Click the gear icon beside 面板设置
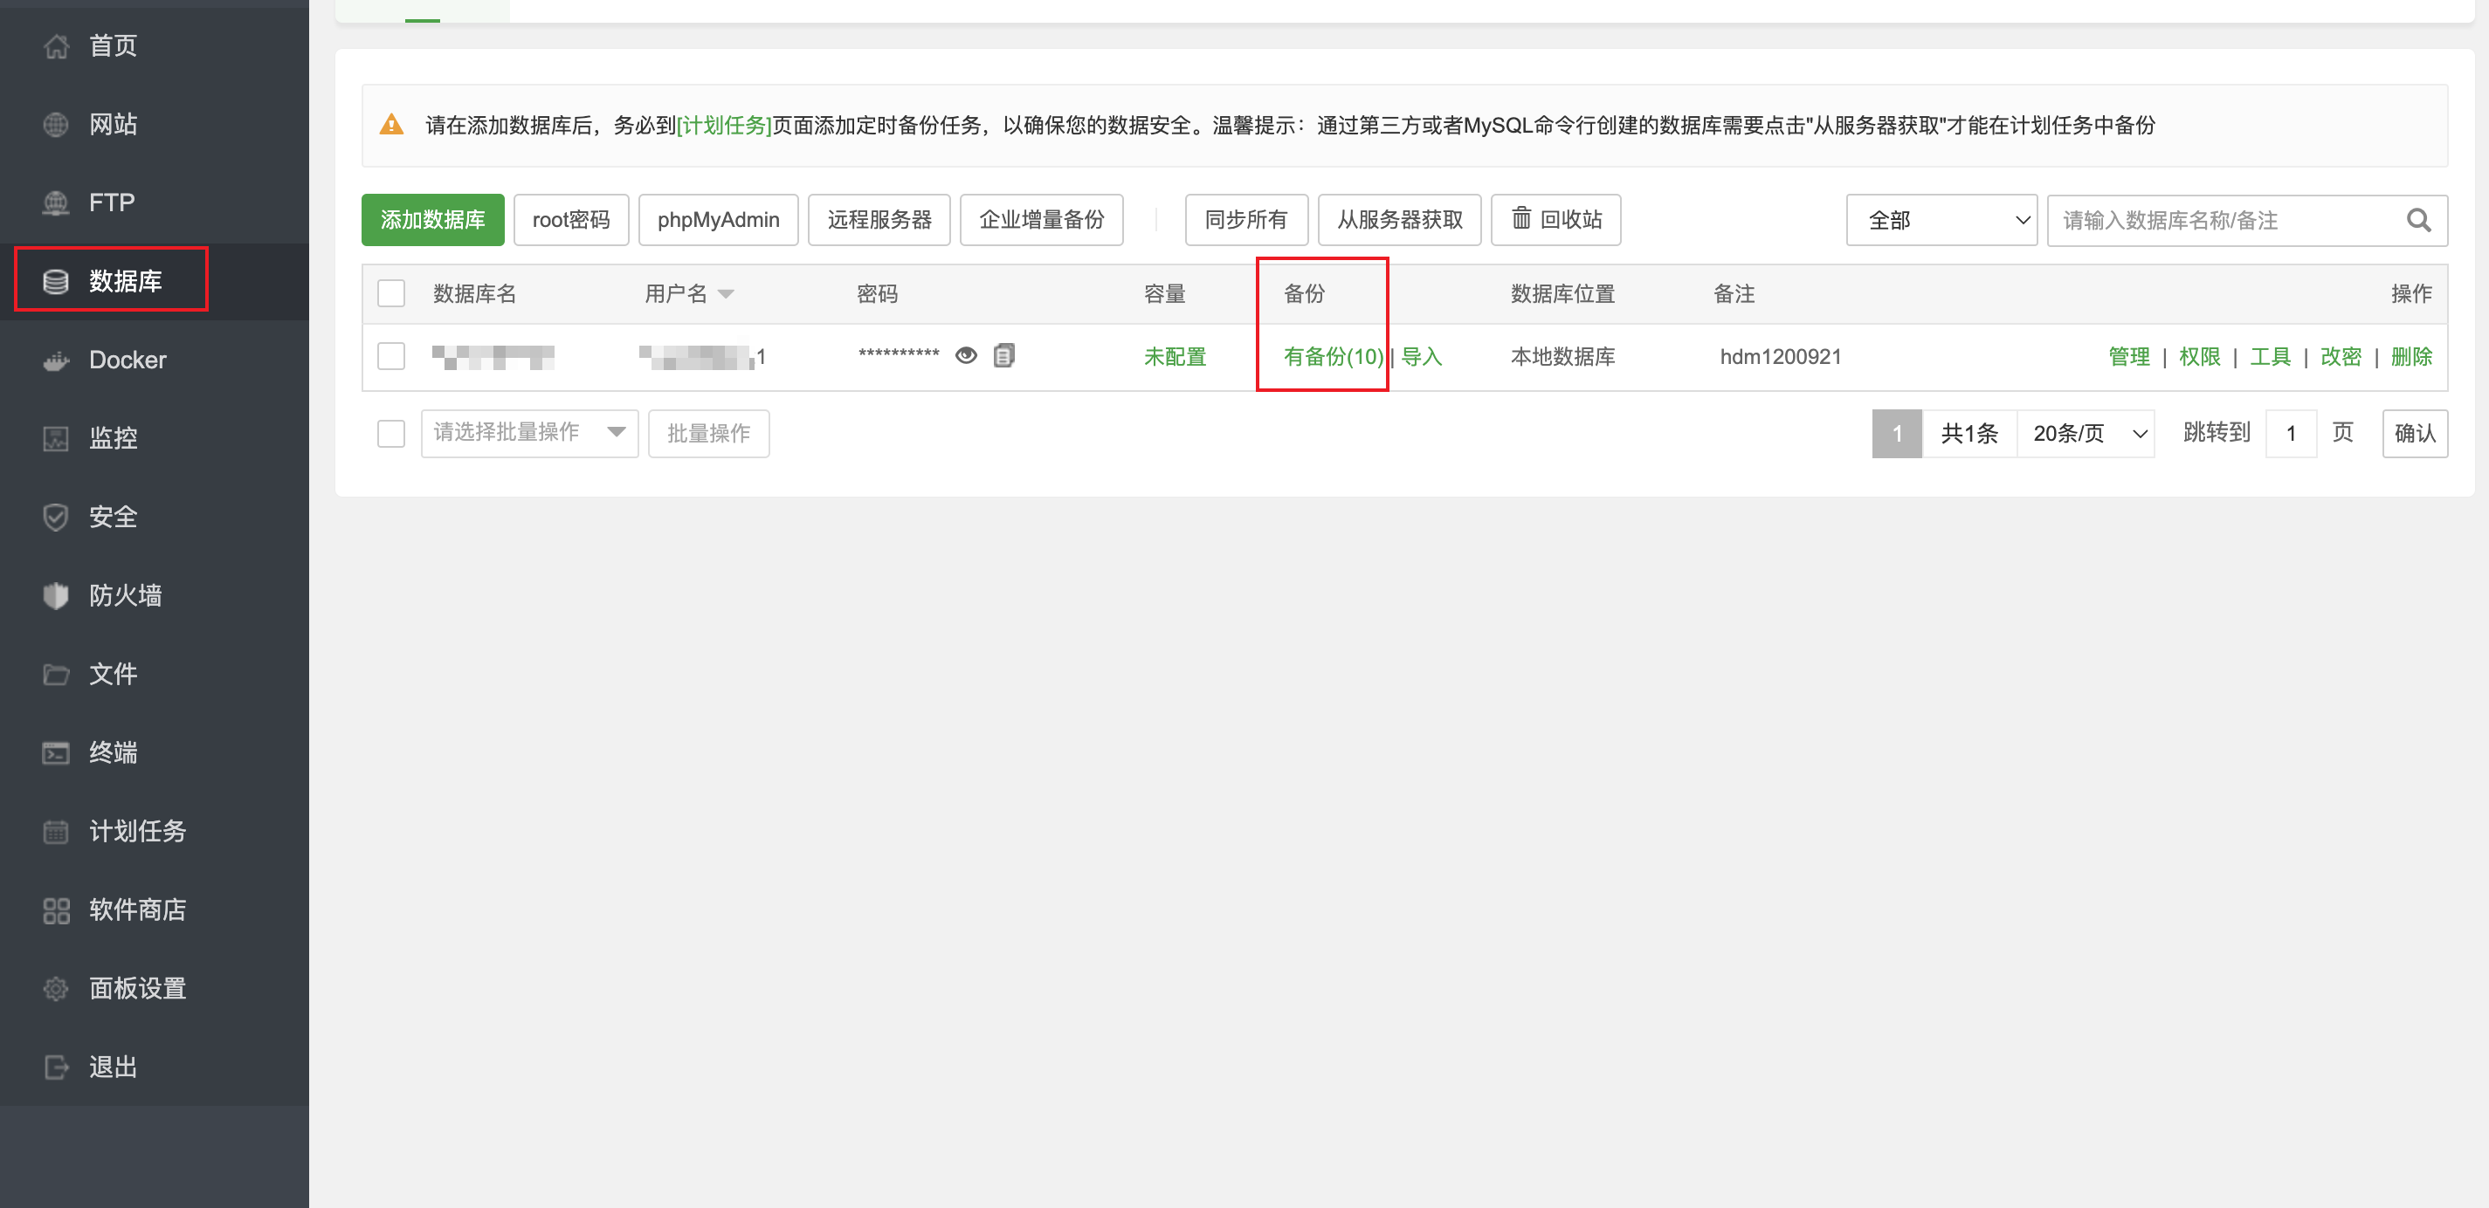 pyautogui.click(x=56, y=989)
